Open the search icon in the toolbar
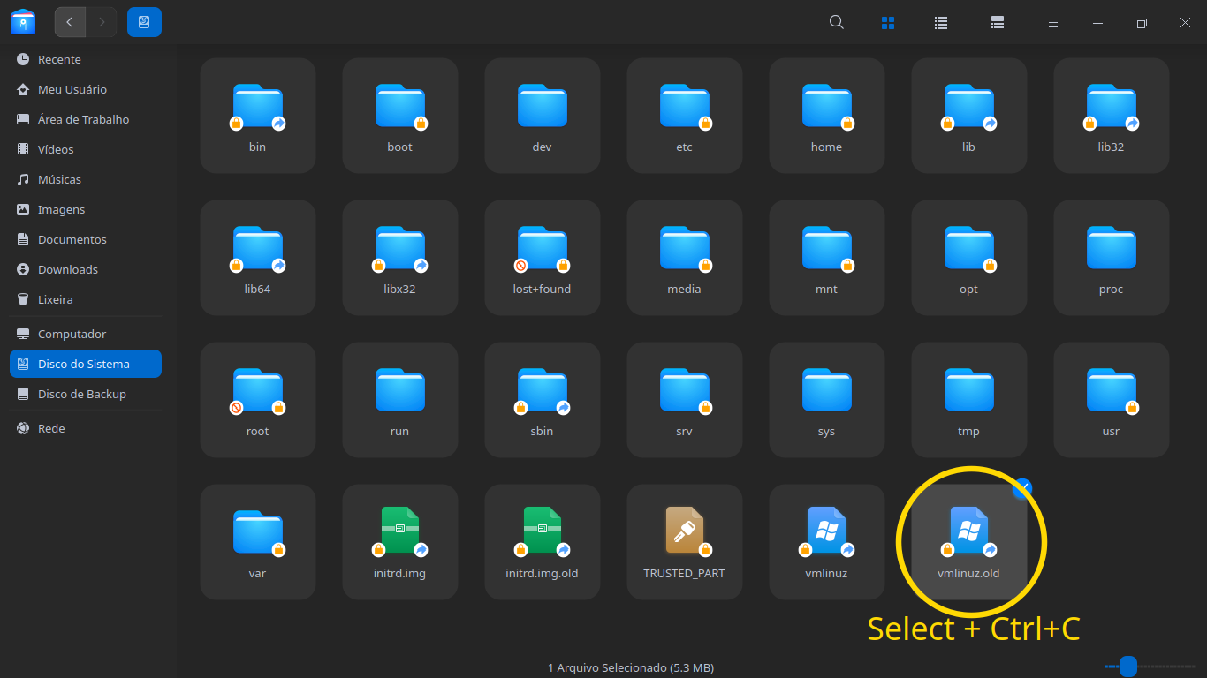This screenshot has height=678, width=1207. click(x=836, y=22)
